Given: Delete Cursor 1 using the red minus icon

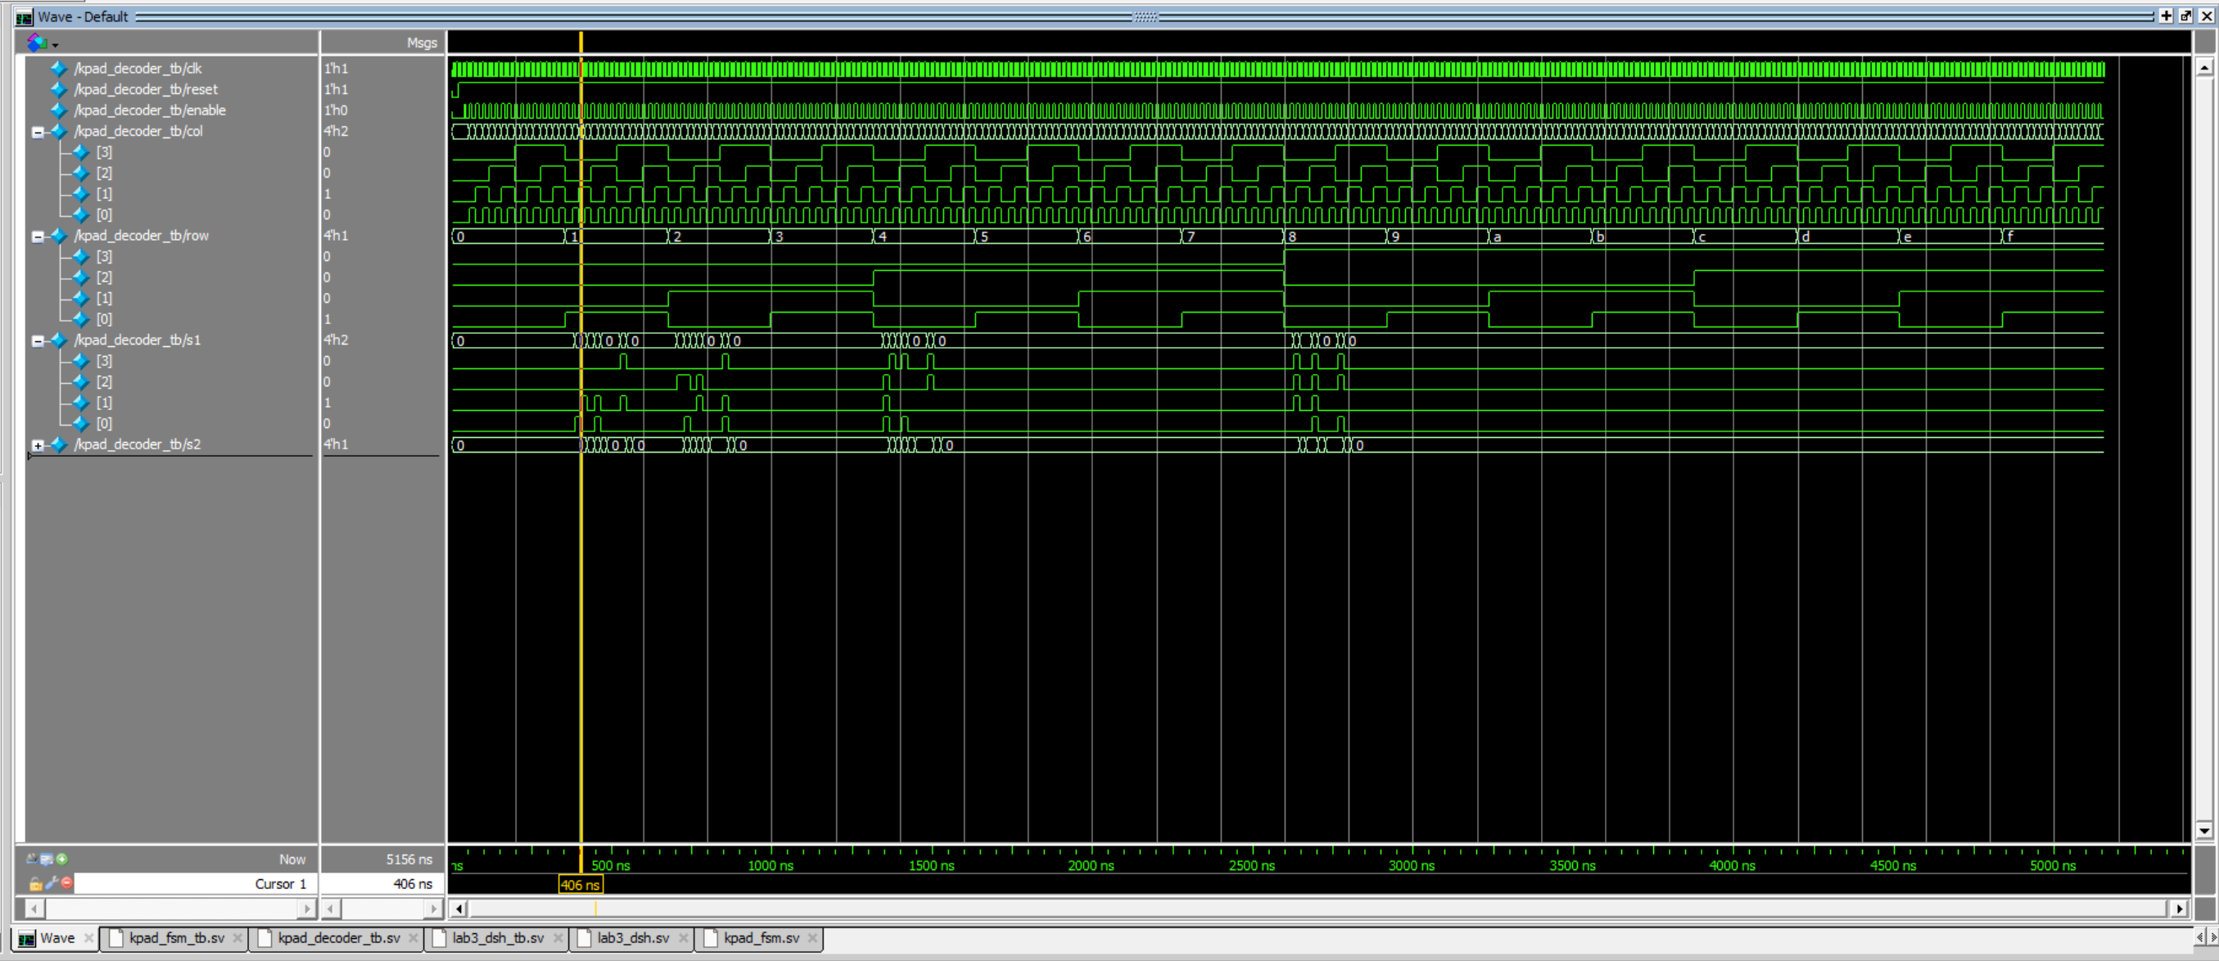Looking at the screenshot, I should pos(67,883).
